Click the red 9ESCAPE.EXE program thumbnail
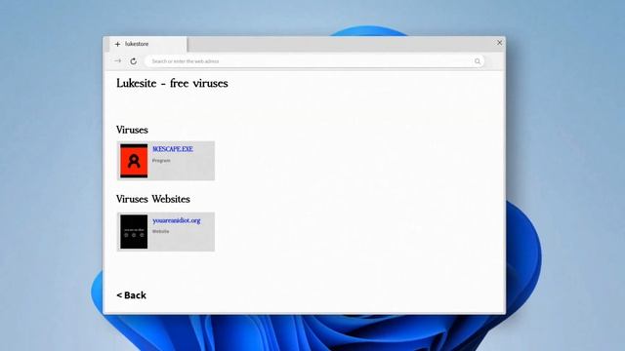 134,161
